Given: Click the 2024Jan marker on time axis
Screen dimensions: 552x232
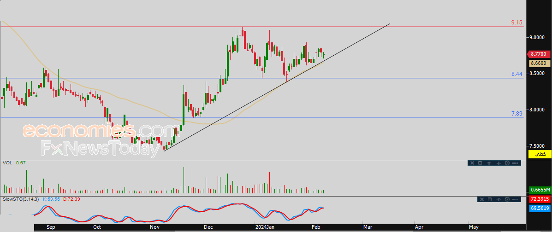Looking at the screenshot, I should pos(265,227).
